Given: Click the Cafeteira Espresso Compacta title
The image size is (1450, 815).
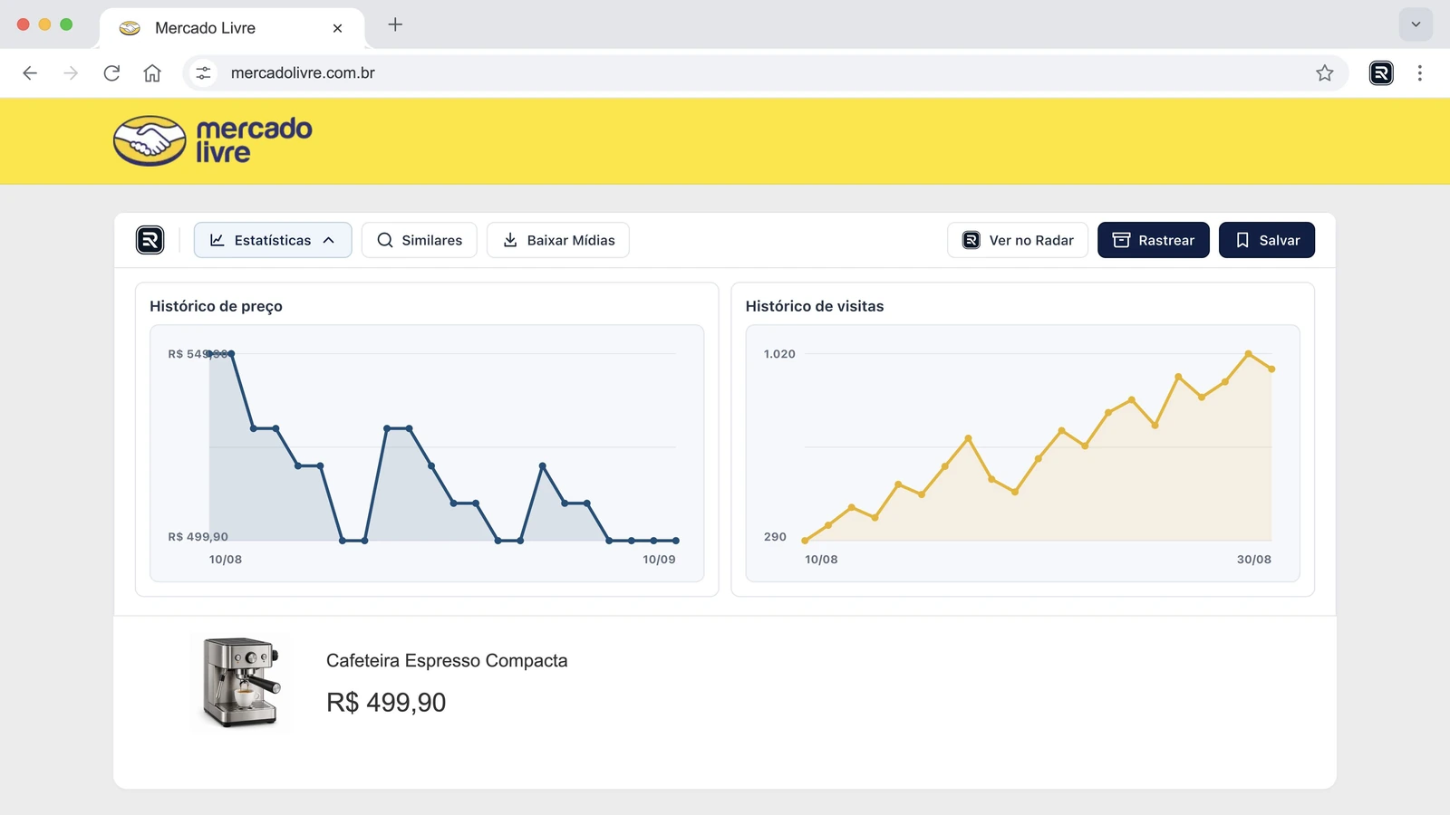Looking at the screenshot, I should coord(447,660).
